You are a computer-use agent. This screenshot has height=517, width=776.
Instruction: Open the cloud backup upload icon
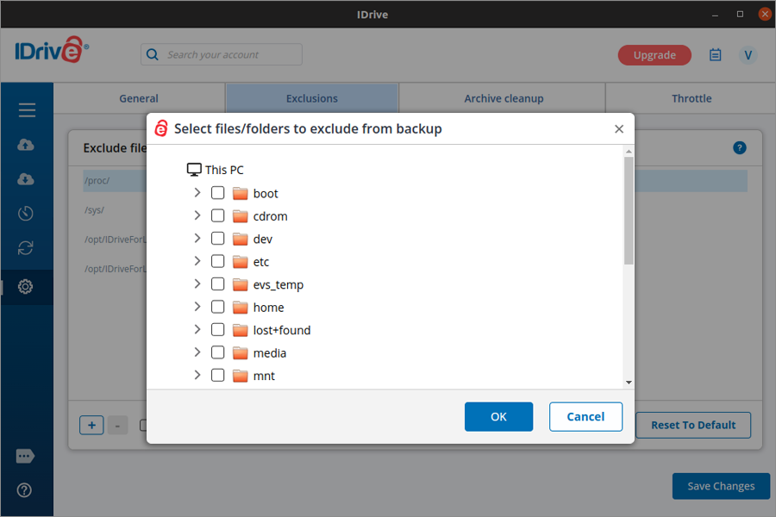[26, 145]
